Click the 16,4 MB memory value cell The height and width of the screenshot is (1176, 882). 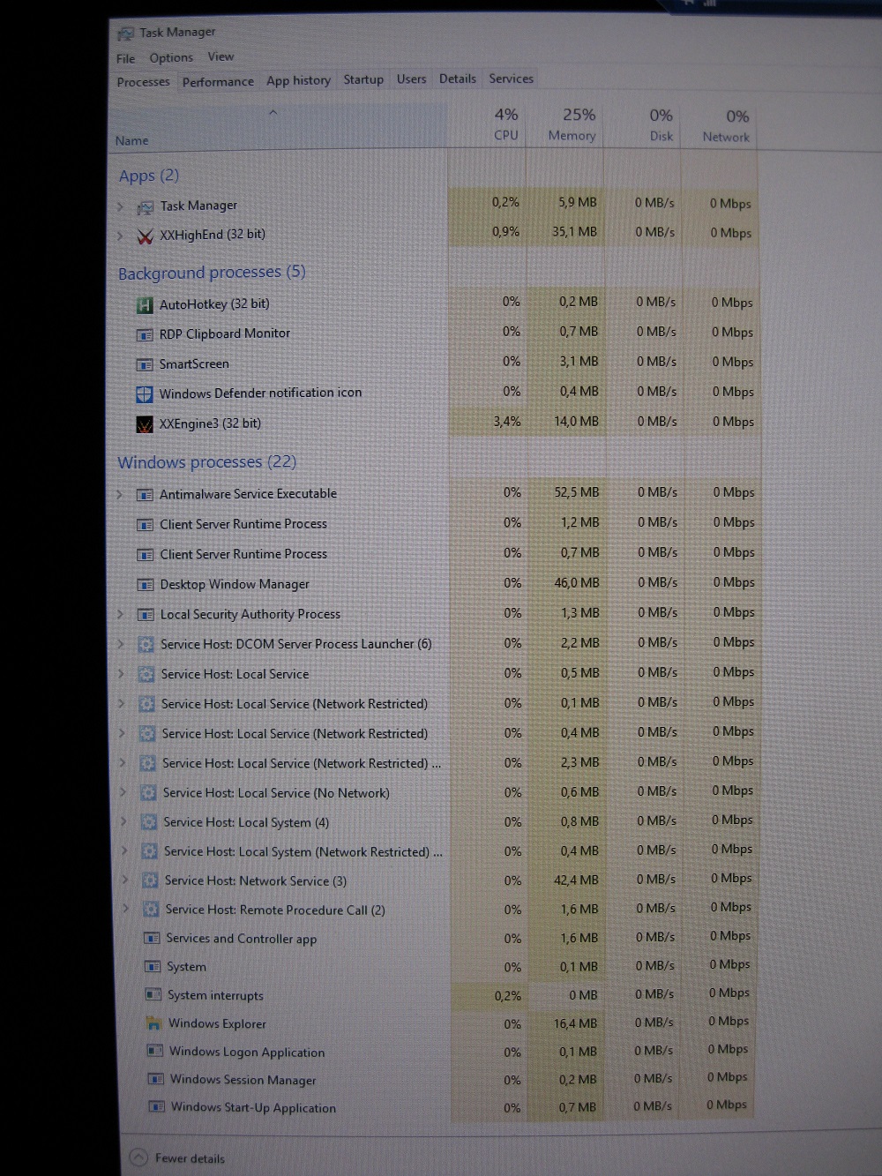pyautogui.click(x=565, y=1024)
